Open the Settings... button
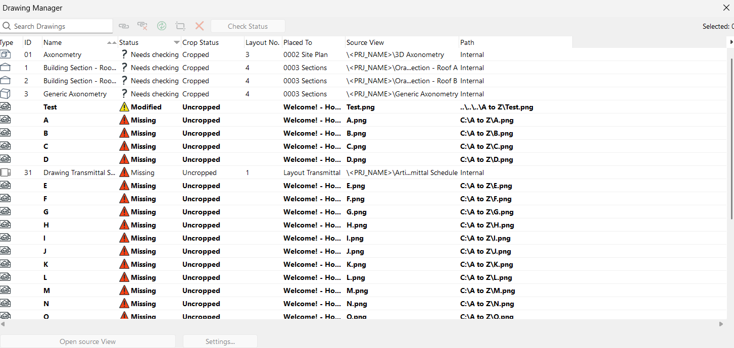This screenshot has width=734, height=348. (220, 341)
